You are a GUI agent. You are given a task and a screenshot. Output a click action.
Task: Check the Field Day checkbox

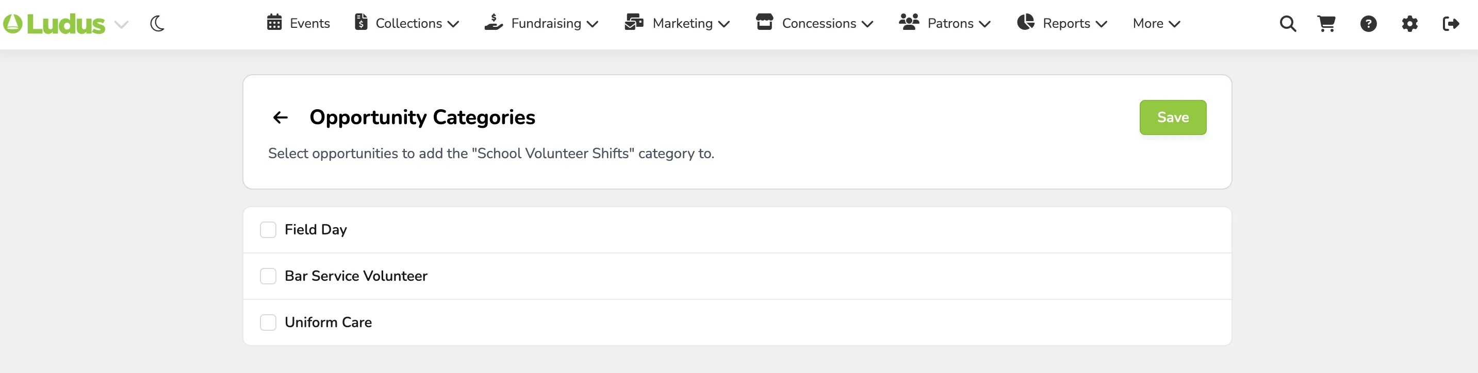coord(268,230)
